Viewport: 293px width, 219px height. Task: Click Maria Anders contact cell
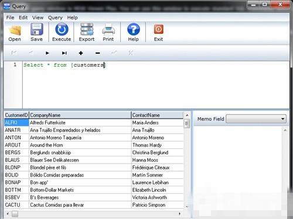click(158, 123)
